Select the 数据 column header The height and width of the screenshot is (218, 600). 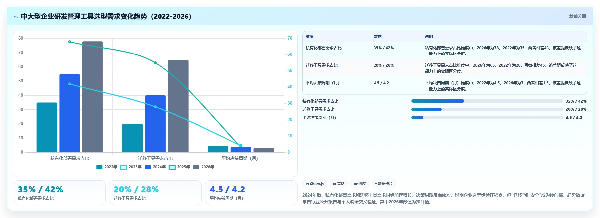point(378,37)
